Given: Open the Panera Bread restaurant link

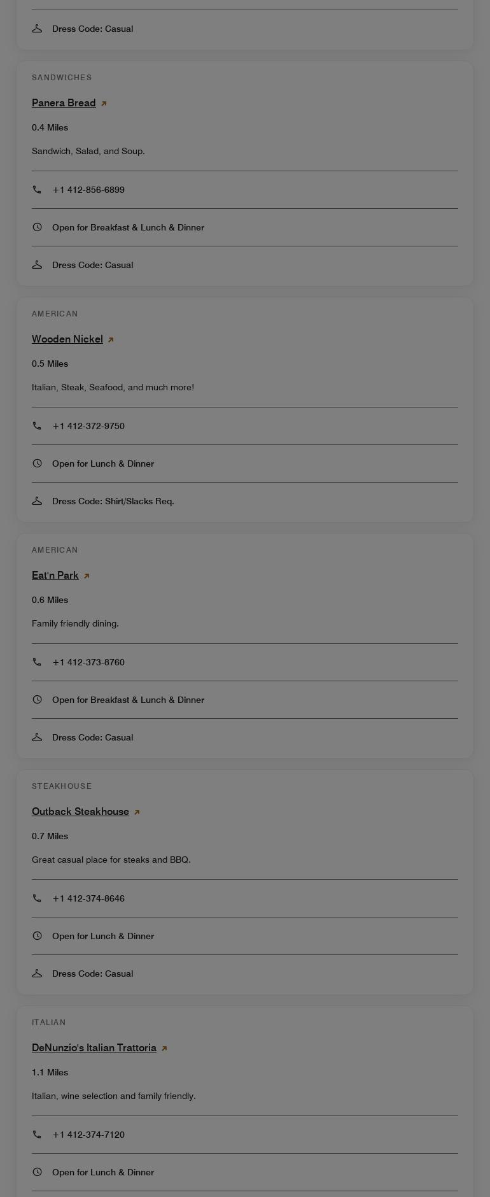Looking at the screenshot, I should [64, 103].
